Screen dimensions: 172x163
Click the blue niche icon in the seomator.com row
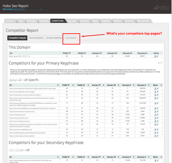pos(155,115)
